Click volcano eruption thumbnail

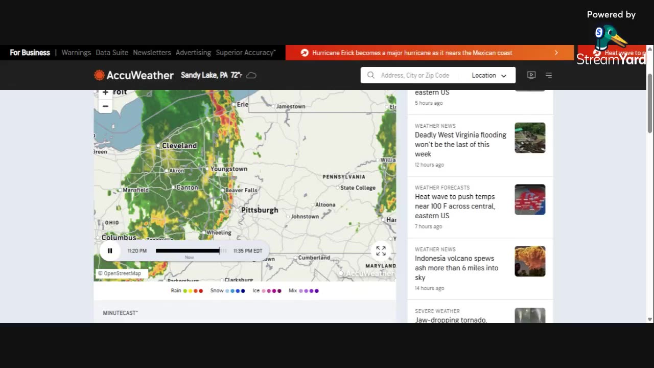[530, 261]
